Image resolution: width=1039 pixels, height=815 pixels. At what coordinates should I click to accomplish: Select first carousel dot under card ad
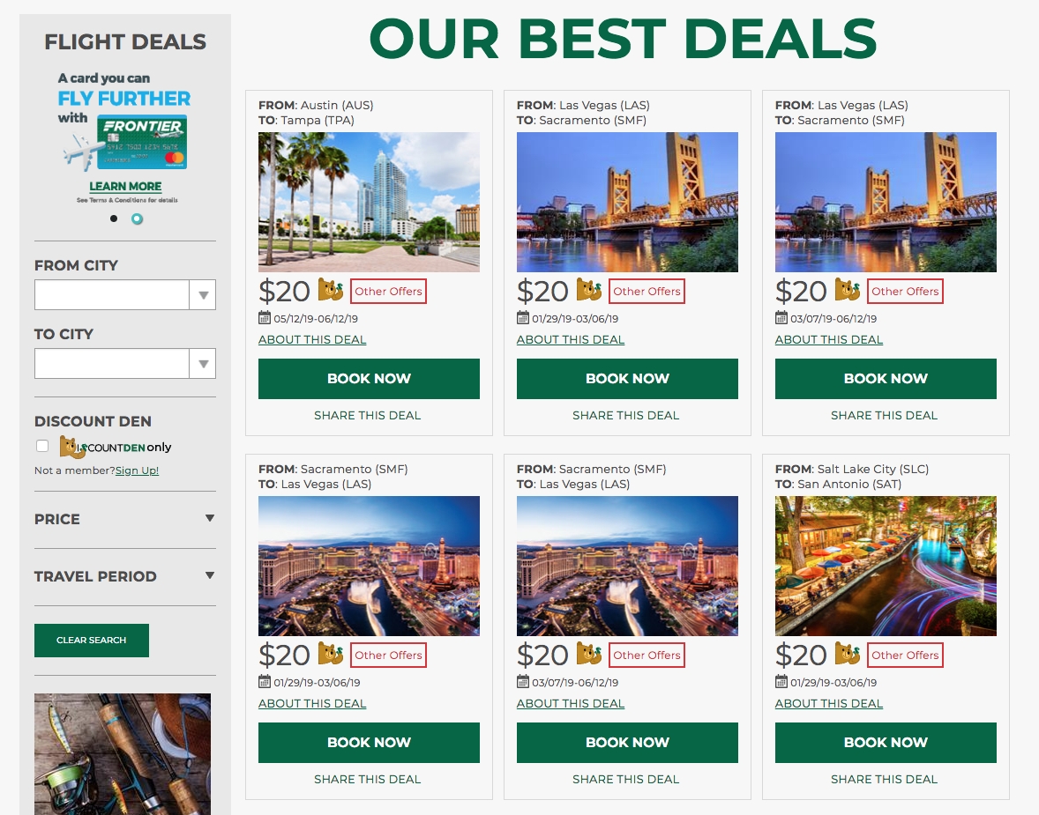(114, 219)
